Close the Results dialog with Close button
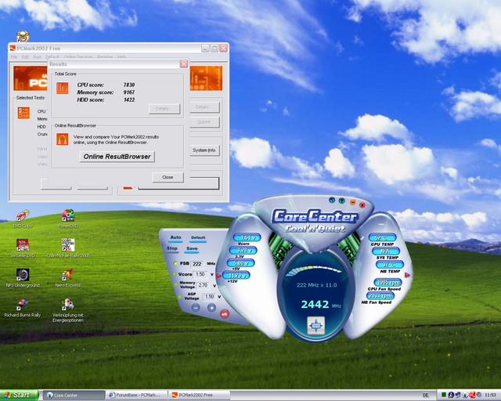 click(x=168, y=177)
